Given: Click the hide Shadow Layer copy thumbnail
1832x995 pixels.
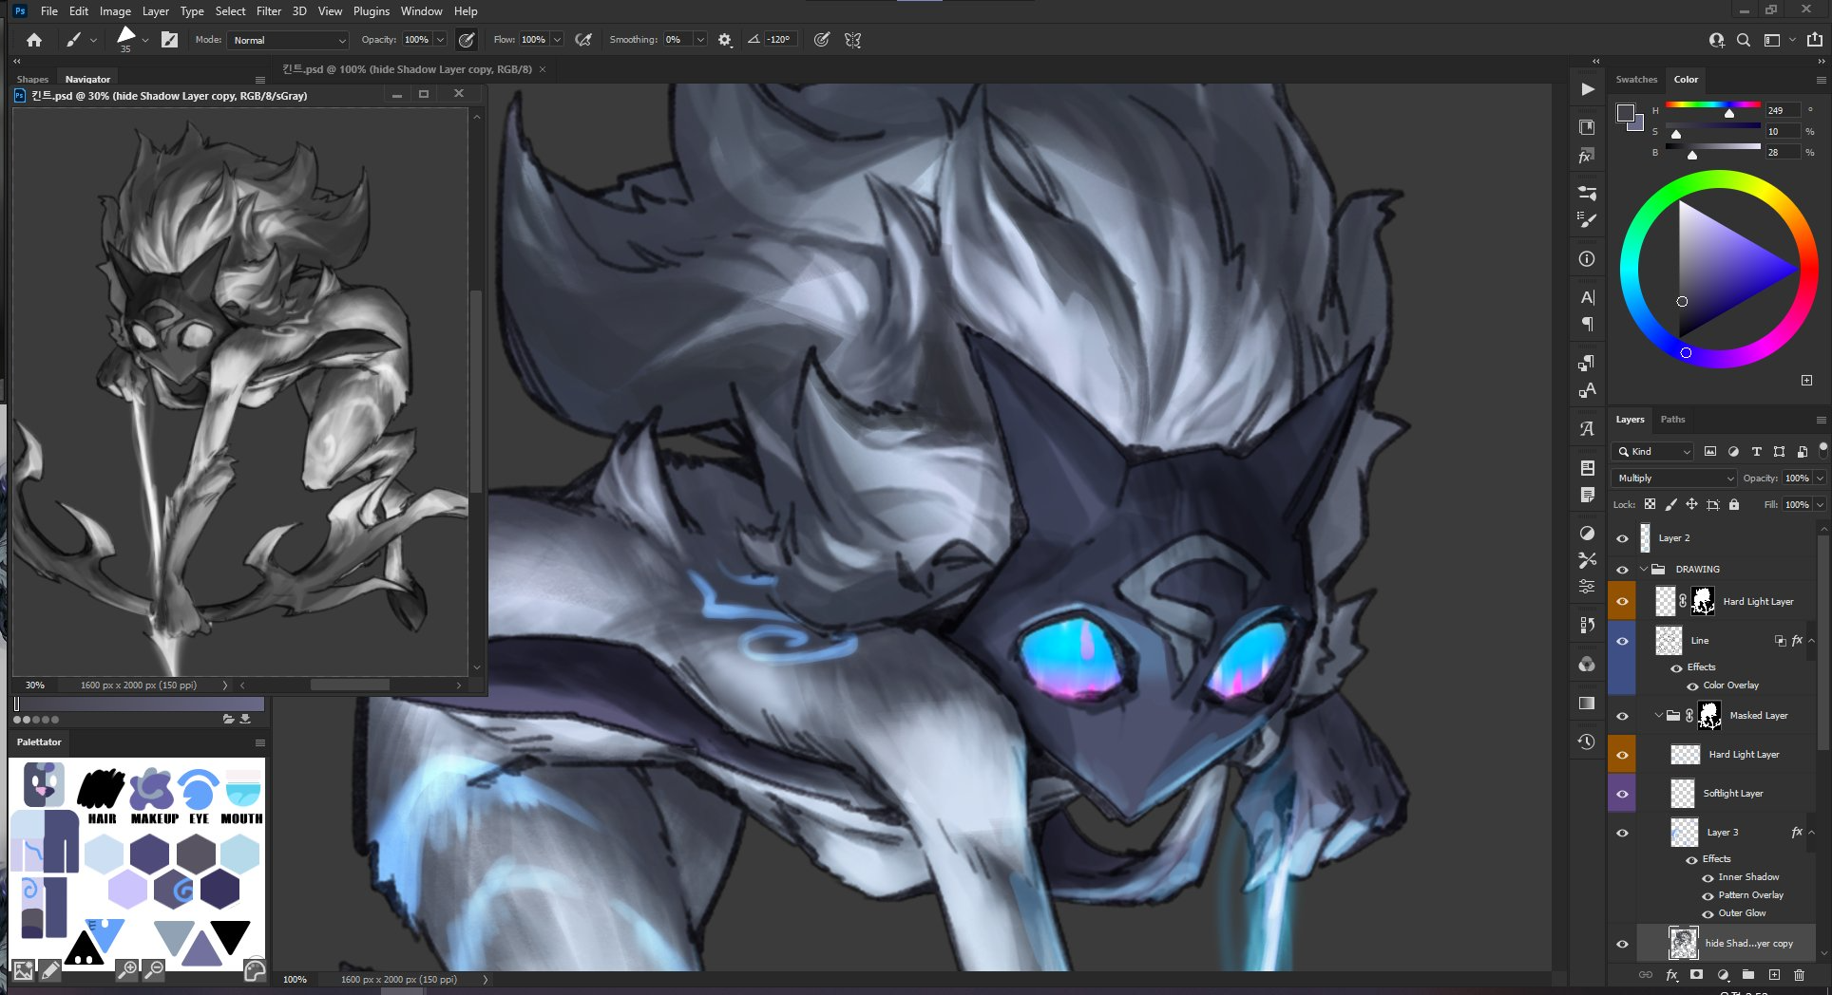Looking at the screenshot, I should [x=1684, y=944].
